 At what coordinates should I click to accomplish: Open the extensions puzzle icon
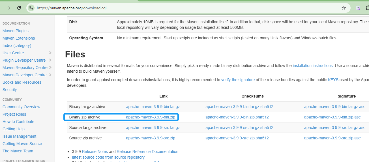click(x=367, y=8)
